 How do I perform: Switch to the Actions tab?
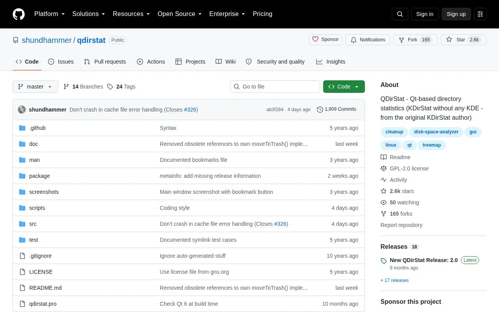coord(151,62)
